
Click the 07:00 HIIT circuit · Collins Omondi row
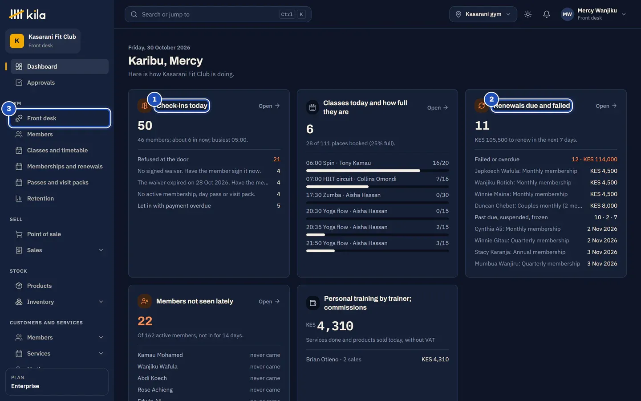pos(377,179)
